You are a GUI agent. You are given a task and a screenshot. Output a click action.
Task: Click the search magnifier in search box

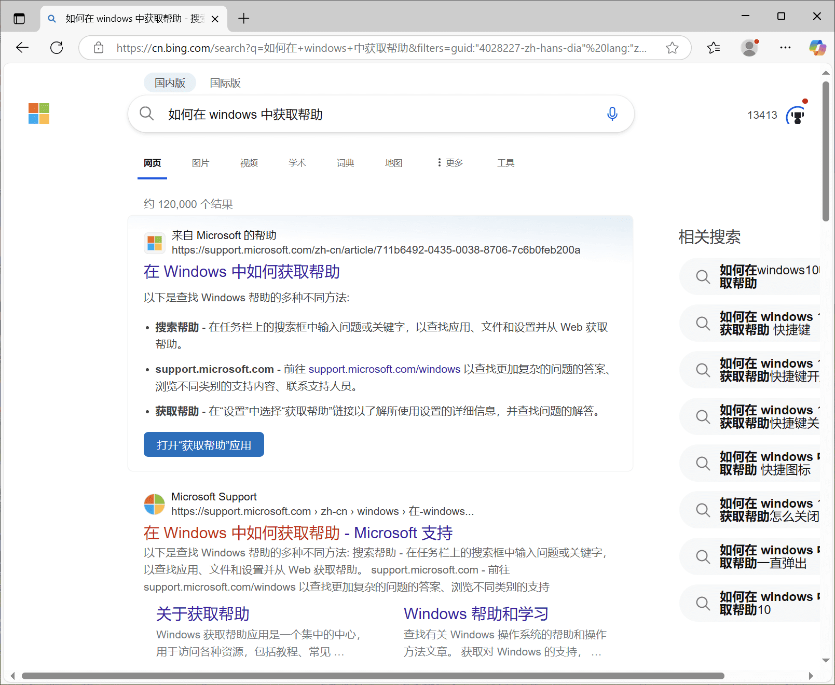(x=147, y=114)
